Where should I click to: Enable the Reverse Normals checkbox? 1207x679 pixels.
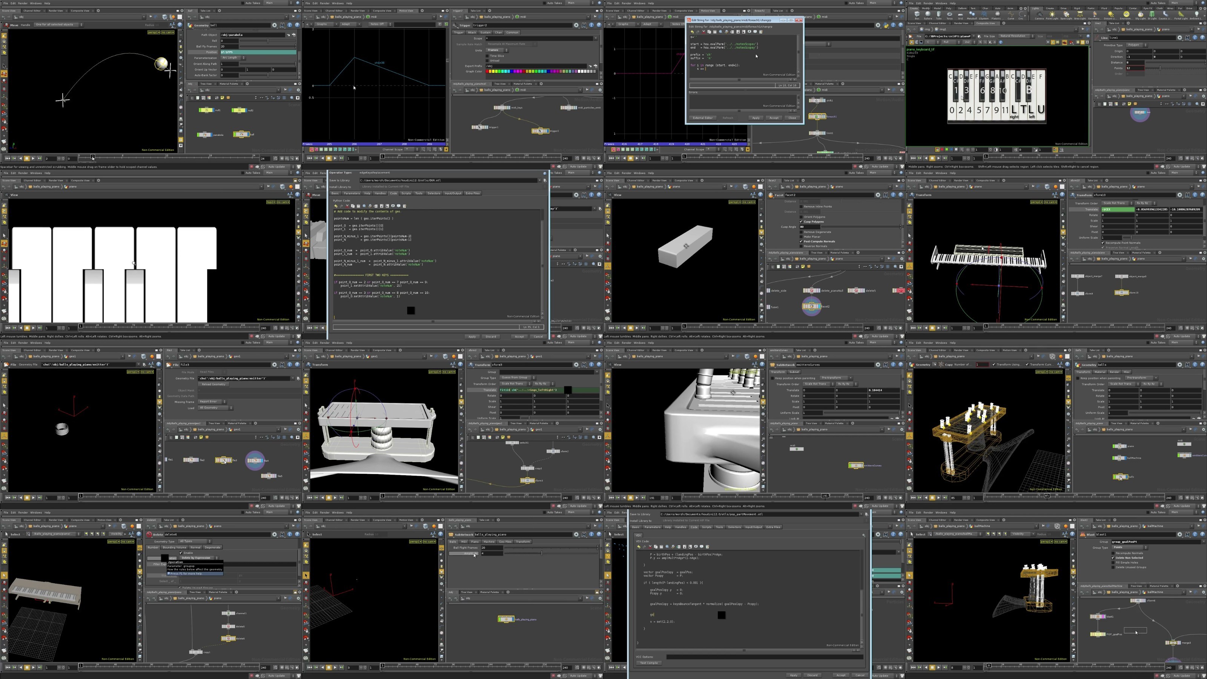click(801, 246)
